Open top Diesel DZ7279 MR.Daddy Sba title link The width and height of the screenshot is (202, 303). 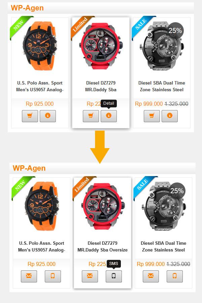(101, 86)
